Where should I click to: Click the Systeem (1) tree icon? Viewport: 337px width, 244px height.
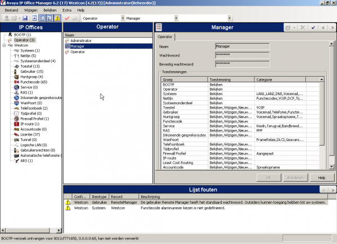(16, 50)
